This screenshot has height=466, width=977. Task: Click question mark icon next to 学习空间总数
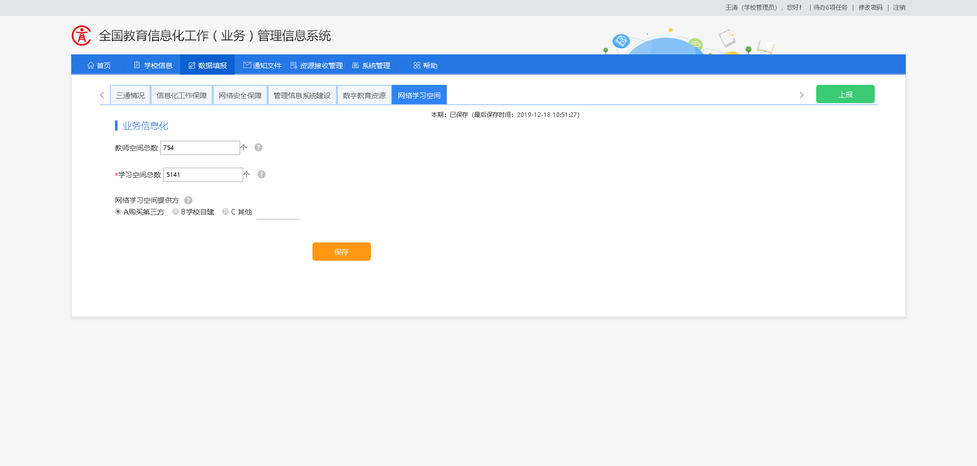point(261,174)
